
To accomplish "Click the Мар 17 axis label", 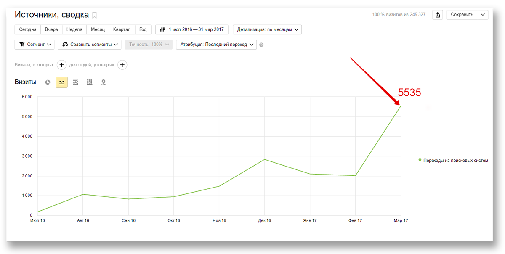I will [x=401, y=220].
